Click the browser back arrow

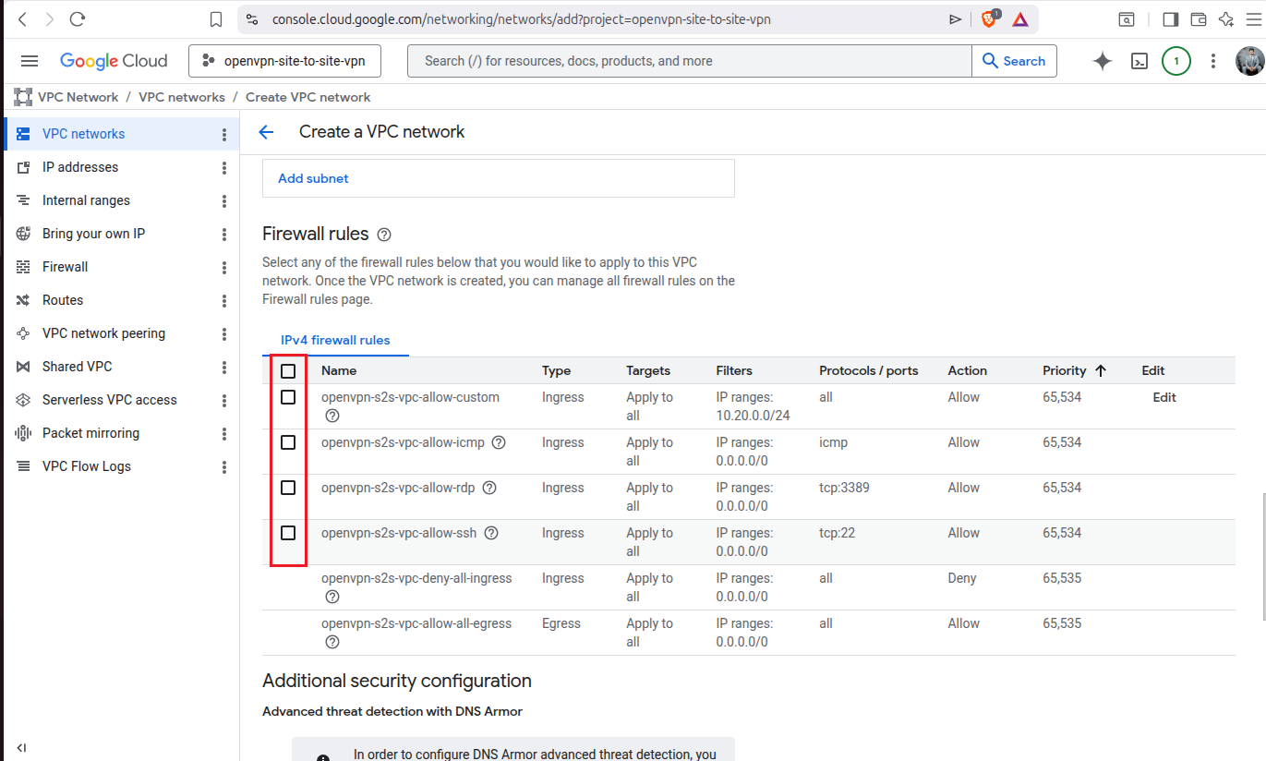click(22, 19)
